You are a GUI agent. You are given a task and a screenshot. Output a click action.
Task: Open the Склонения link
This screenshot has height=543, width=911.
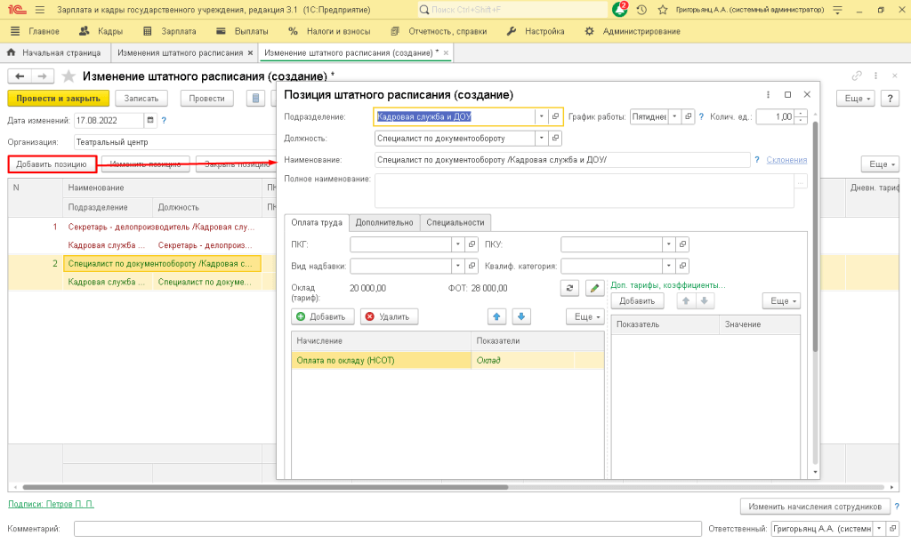coord(786,160)
